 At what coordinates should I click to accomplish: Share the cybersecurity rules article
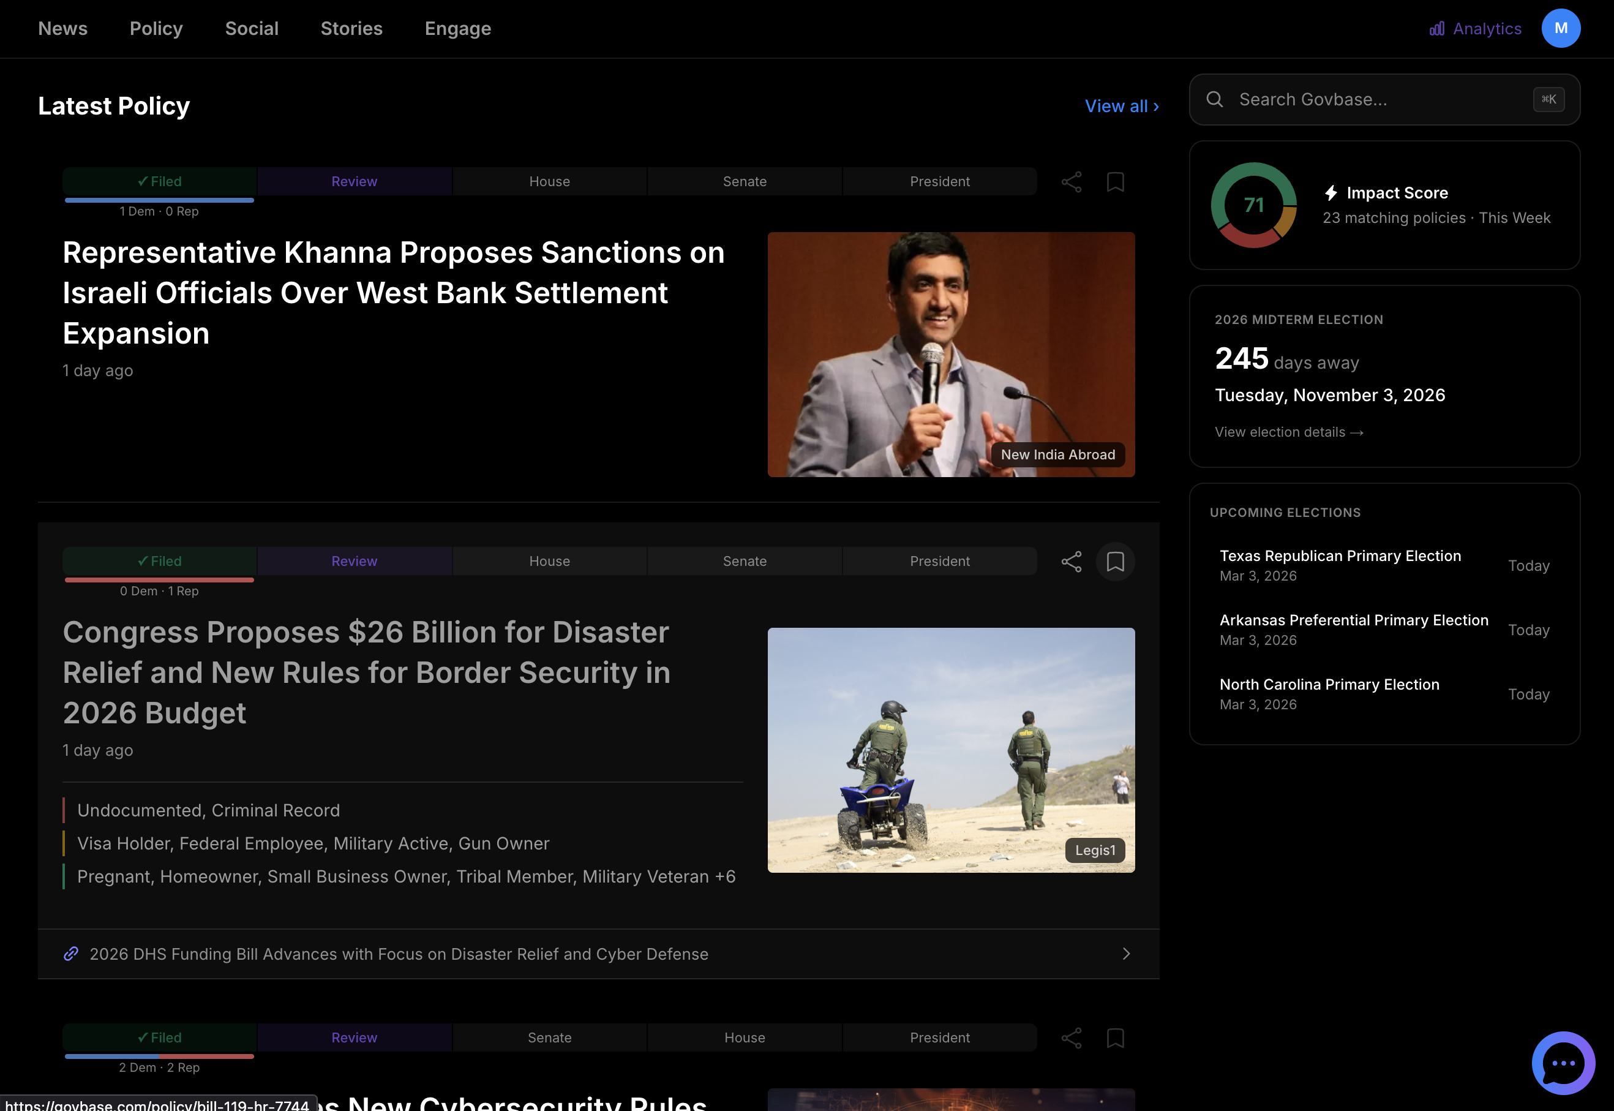click(1071, 1038)
